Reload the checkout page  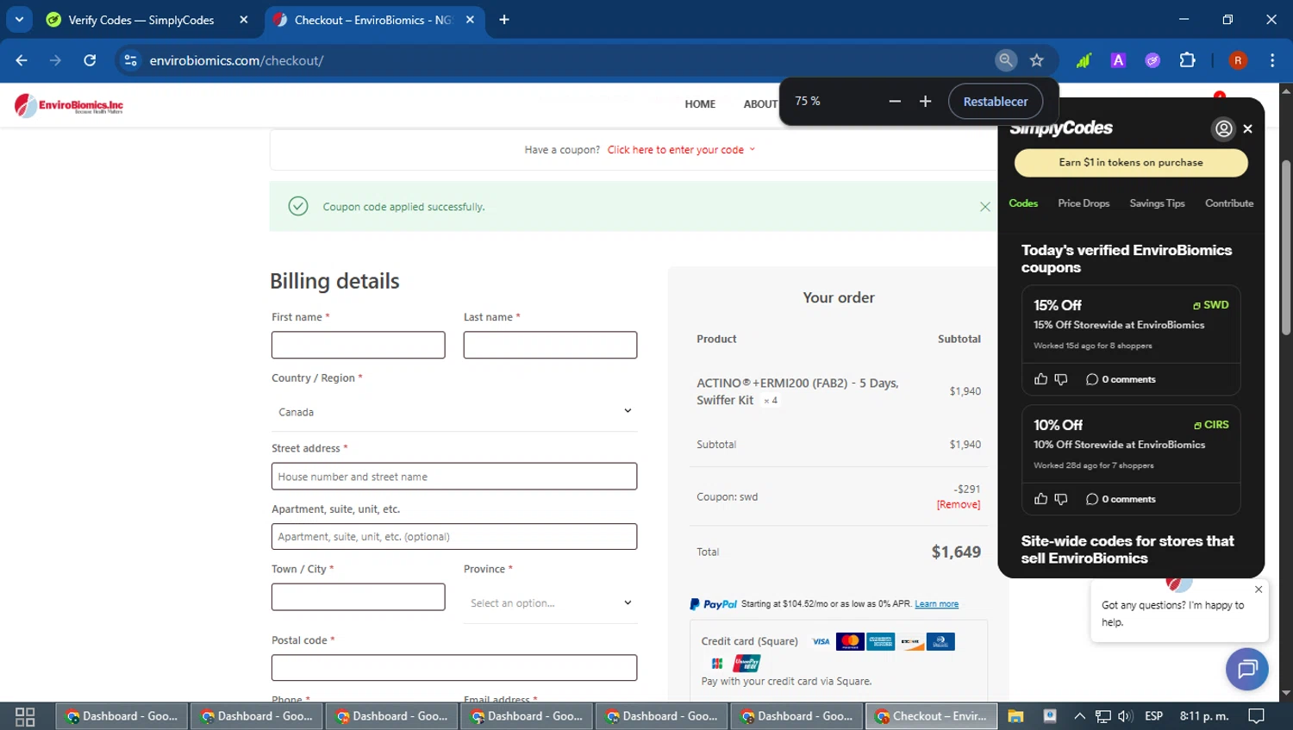(x=90, y=60)
